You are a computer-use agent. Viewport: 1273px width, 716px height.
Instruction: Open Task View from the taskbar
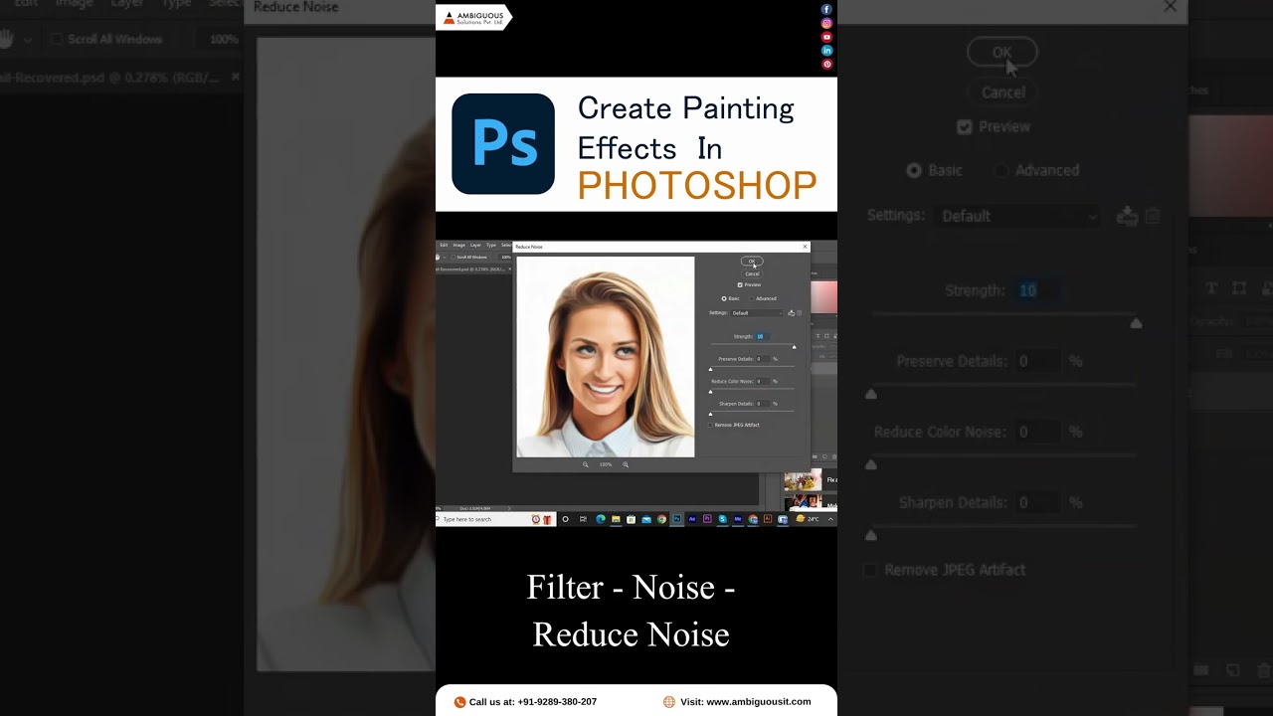click(x=583, y=519)
